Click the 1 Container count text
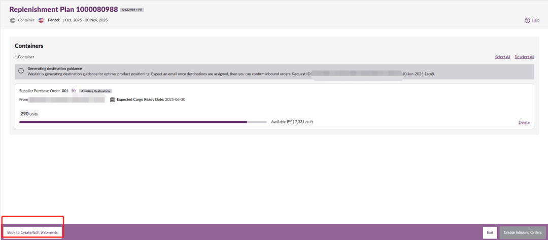The height and width of the screenshot is (240, 548). point(24,57)
